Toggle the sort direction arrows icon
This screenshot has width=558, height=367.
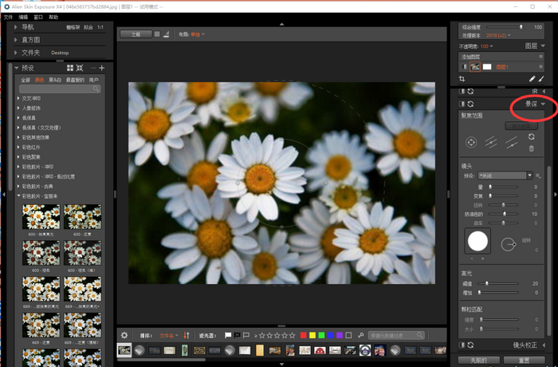pos(187,336)
